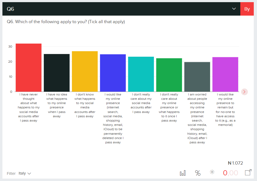This screenshot has width=257, height=181.
Task: Click the purple 'remain as memorial' bar
Action: 225,74
